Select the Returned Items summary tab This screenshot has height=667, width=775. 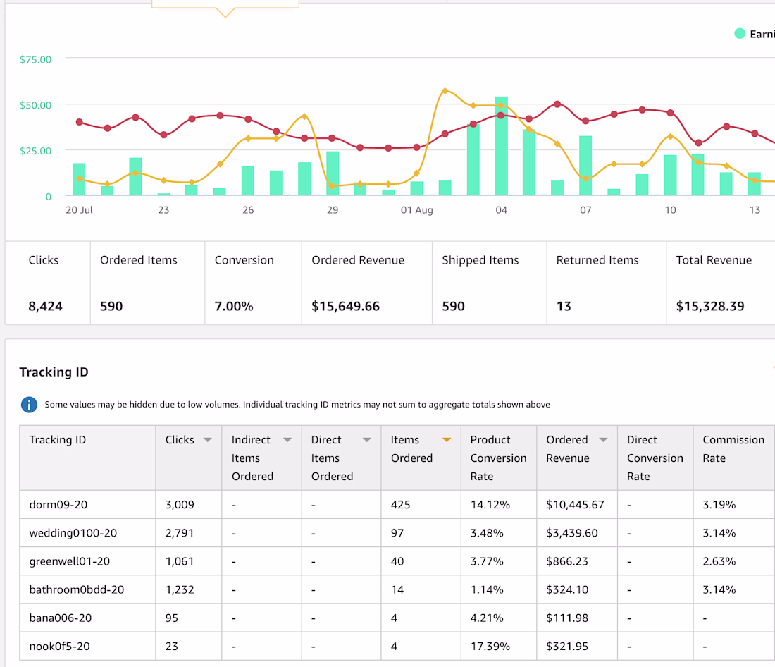(607, 283)
